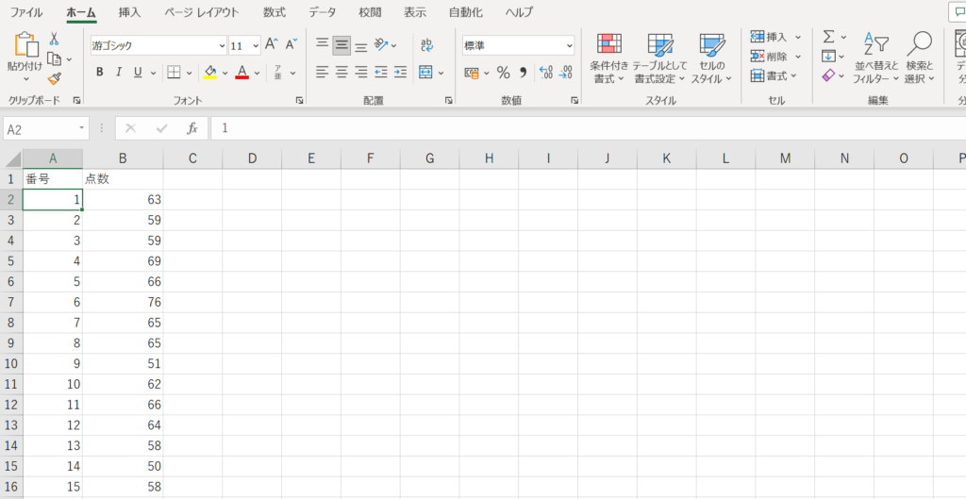The height and width of the screenshot is (499, 966).
Task: Click the accounting number format icon
Action: pos(472,73)
